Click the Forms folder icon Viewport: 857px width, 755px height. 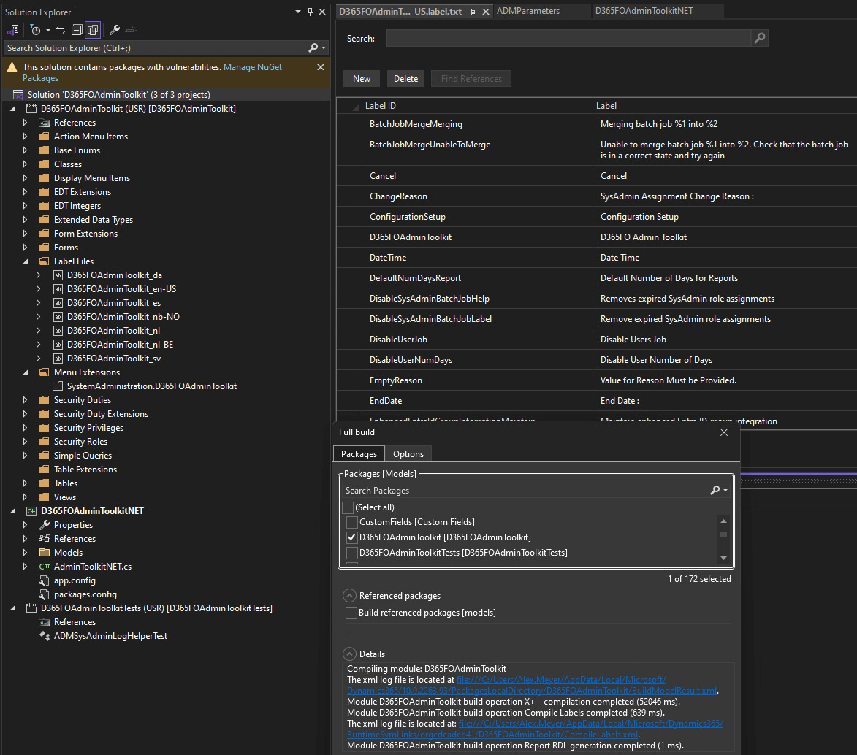45,248
